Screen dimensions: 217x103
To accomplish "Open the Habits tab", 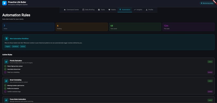I will click(112, 10).
